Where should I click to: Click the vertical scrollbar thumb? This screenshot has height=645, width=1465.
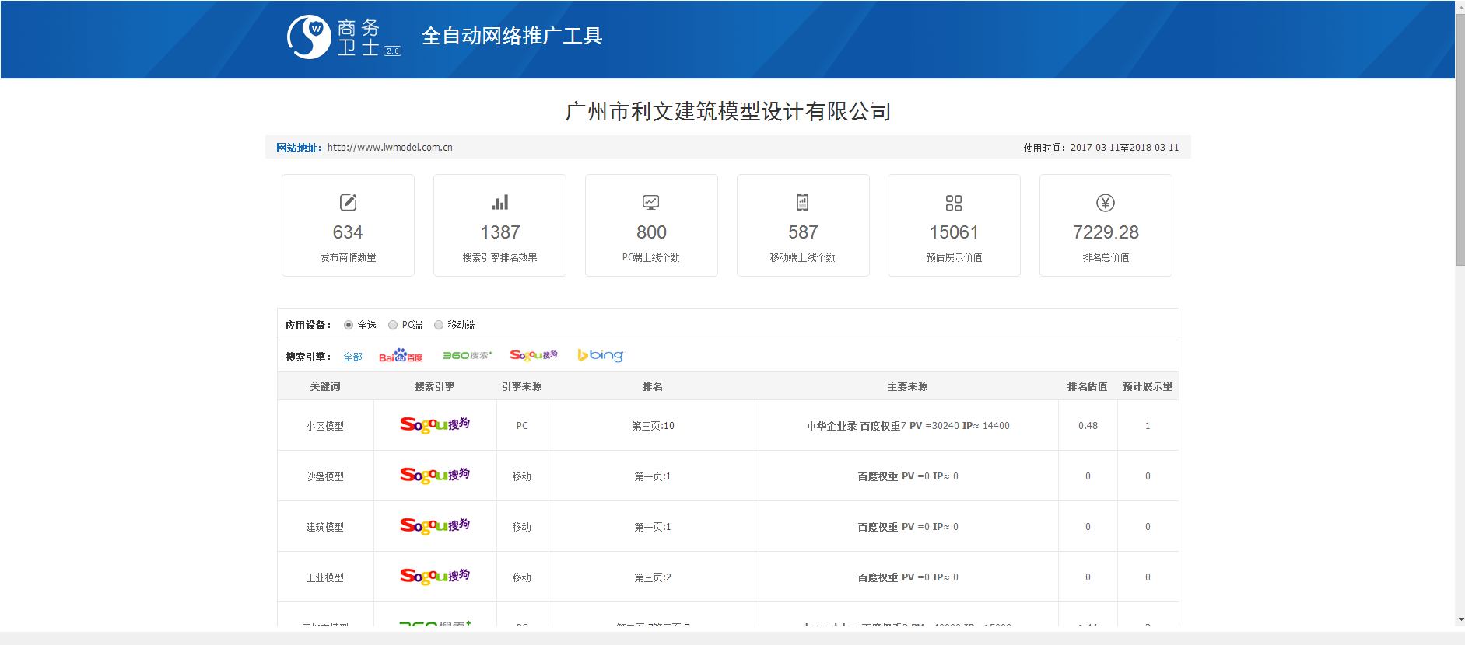click(1460, 140)
